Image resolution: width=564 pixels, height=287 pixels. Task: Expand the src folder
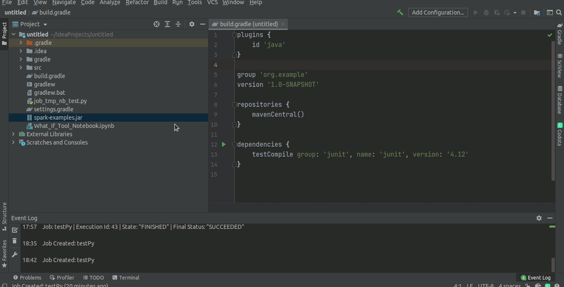point(21,68)
